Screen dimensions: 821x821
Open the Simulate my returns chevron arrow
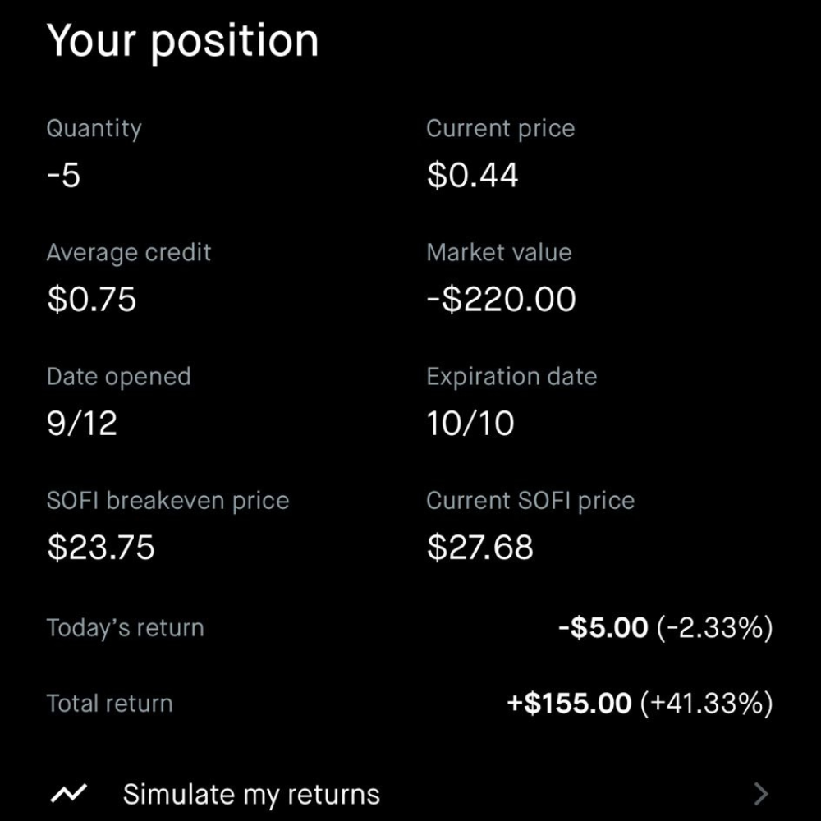[x=761, y=794]
